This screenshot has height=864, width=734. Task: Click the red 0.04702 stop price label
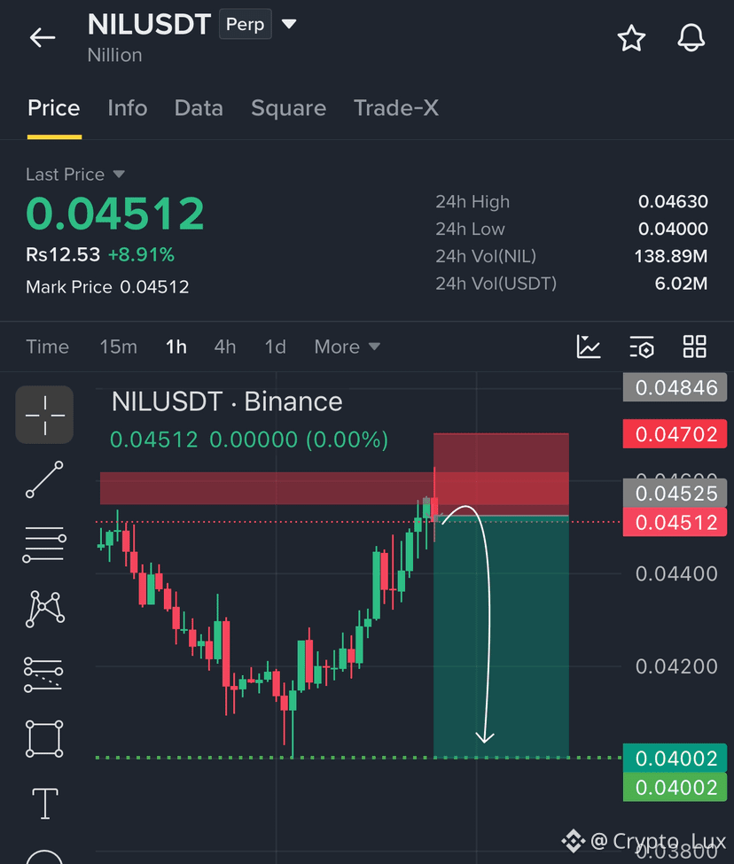(x=675, y=434)
